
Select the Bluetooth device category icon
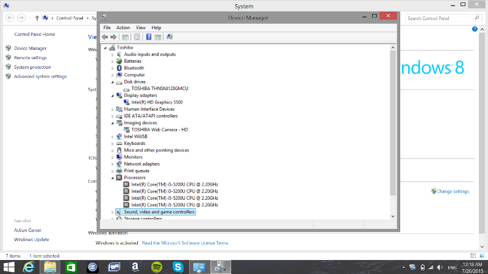tap(119, 68)
